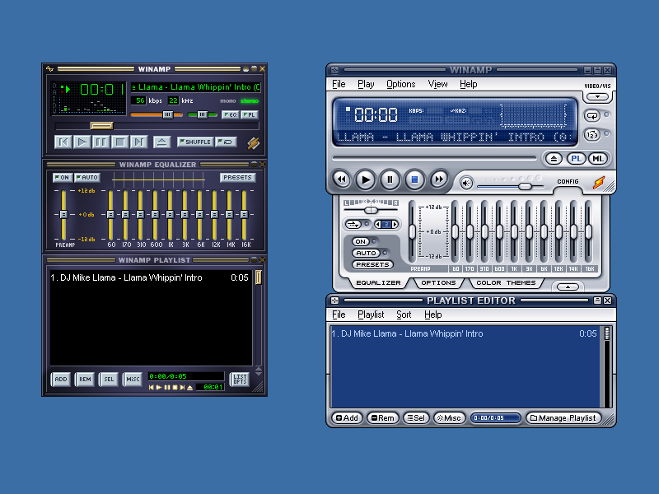The image size is (659, 494).
Task: Open Help menu in modern Winamp
Action: pyautogui.click(x=468, y=84)
